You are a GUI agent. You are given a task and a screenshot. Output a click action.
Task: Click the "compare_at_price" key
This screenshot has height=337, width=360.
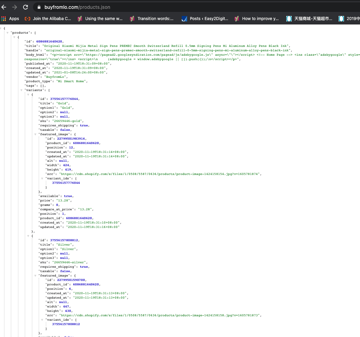(56, 209)
